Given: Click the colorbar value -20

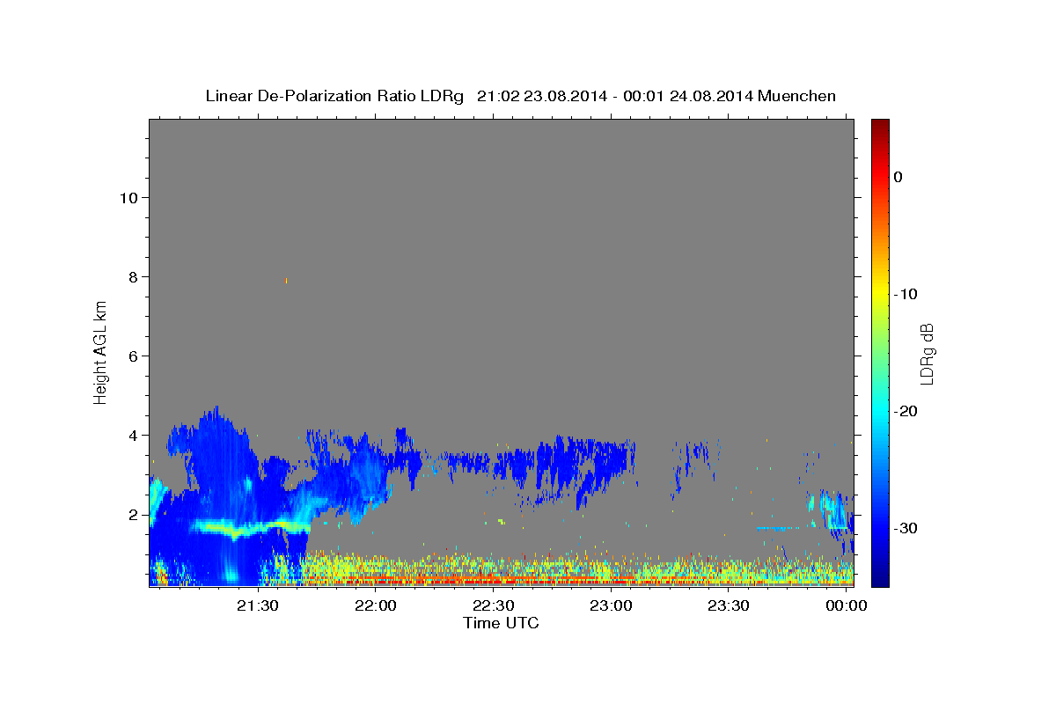Looking at the screenshot, I should [x=906, y=411].
